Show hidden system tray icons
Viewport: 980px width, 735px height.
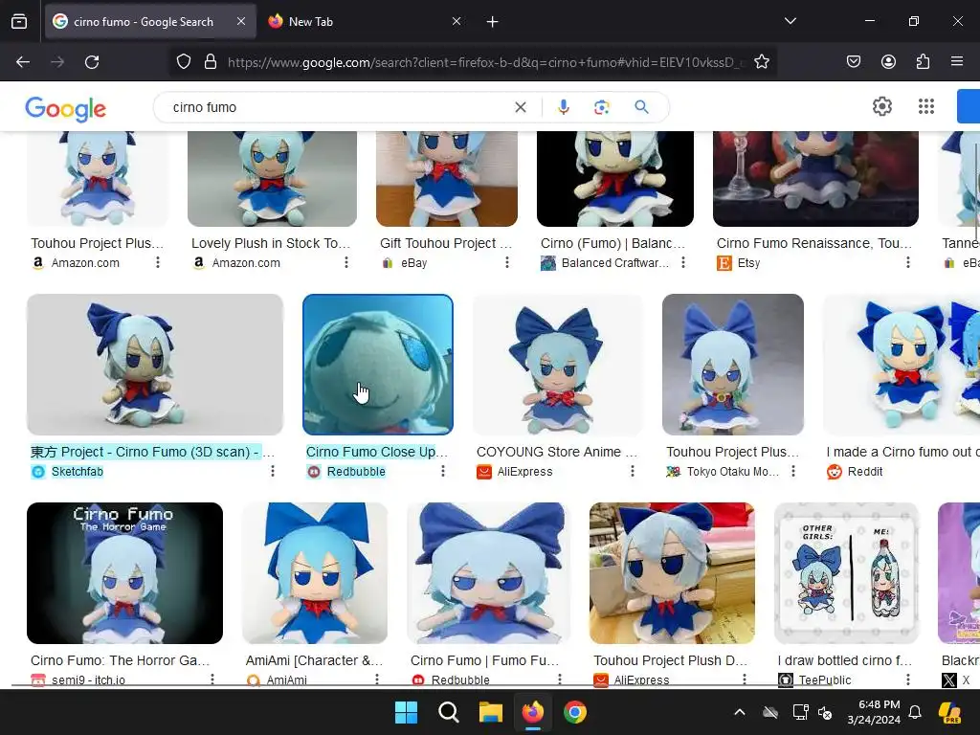click(x=740, y=712)
